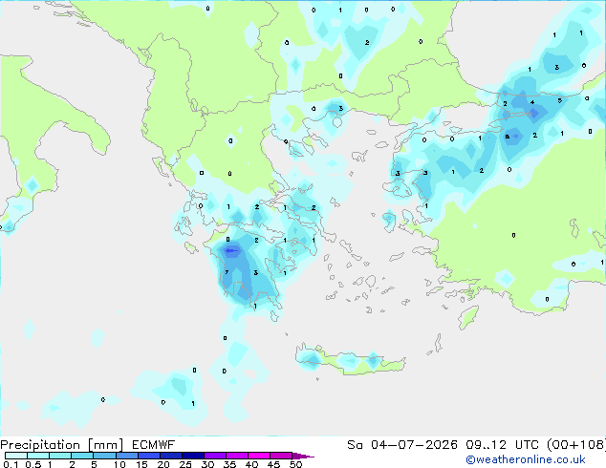Click the legend arrow tip above 50

click(303, 456)
